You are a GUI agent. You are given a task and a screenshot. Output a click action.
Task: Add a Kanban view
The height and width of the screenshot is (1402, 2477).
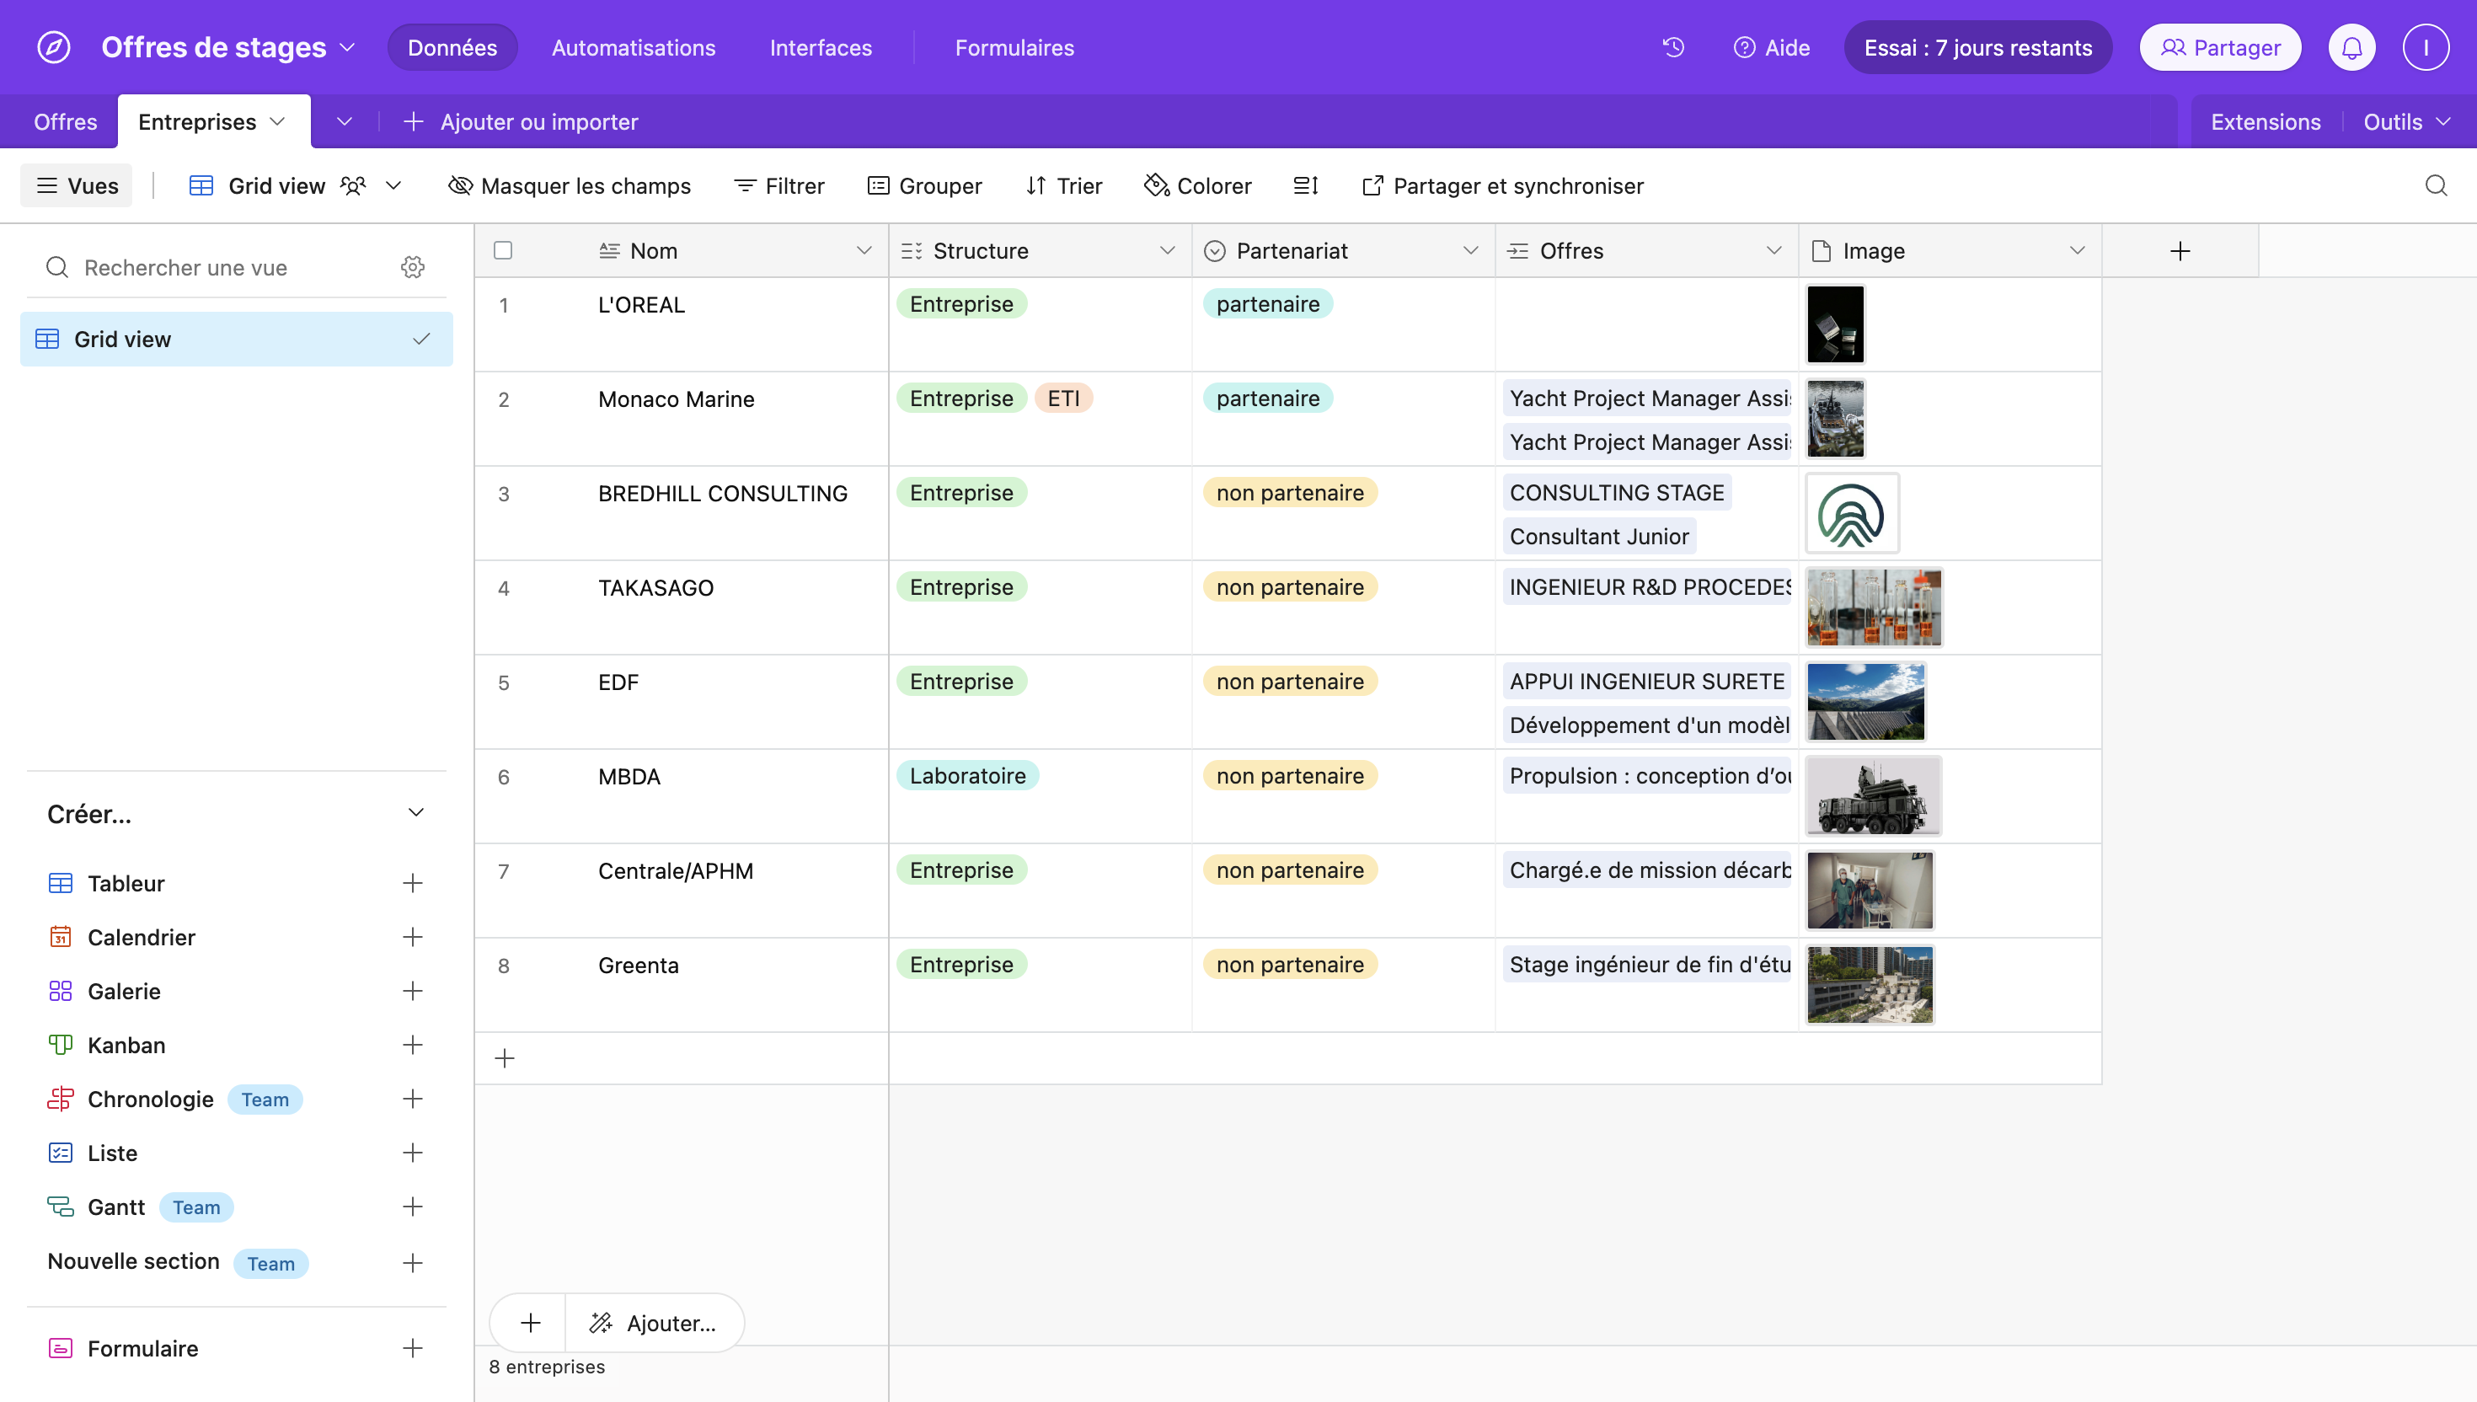pyautogui.click(x=412, y=1045)
